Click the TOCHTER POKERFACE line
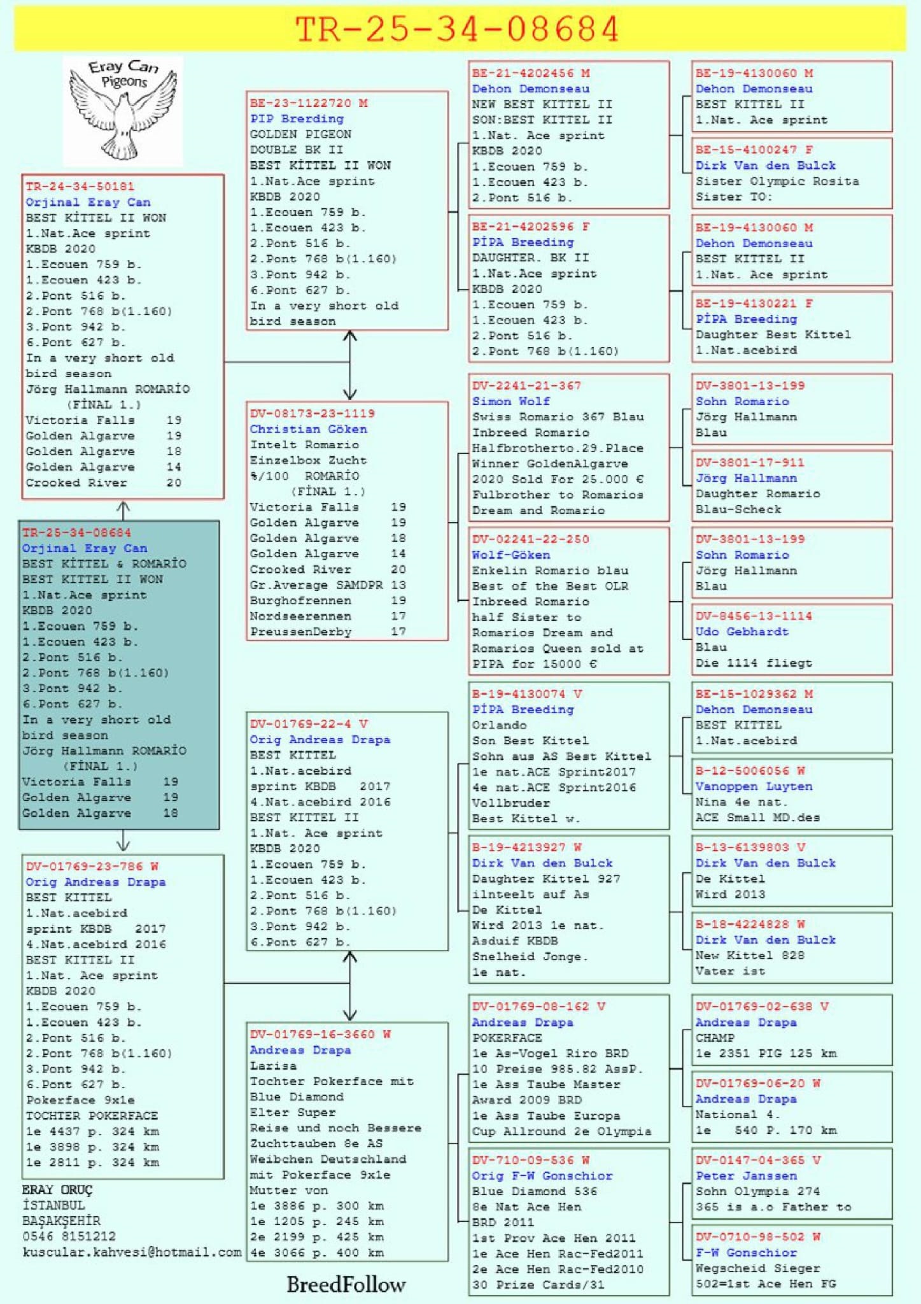The image size is (921, 1304). pyautogui.click(x=92, y=1116)
